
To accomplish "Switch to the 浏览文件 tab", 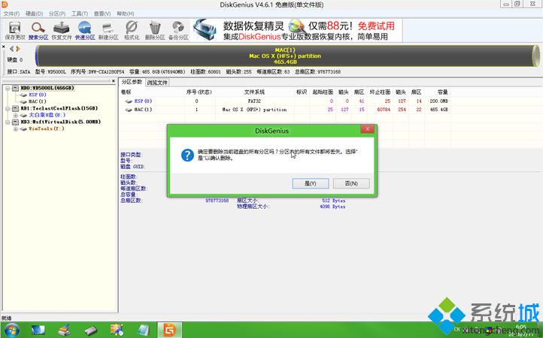I will (x=157, y=83).
